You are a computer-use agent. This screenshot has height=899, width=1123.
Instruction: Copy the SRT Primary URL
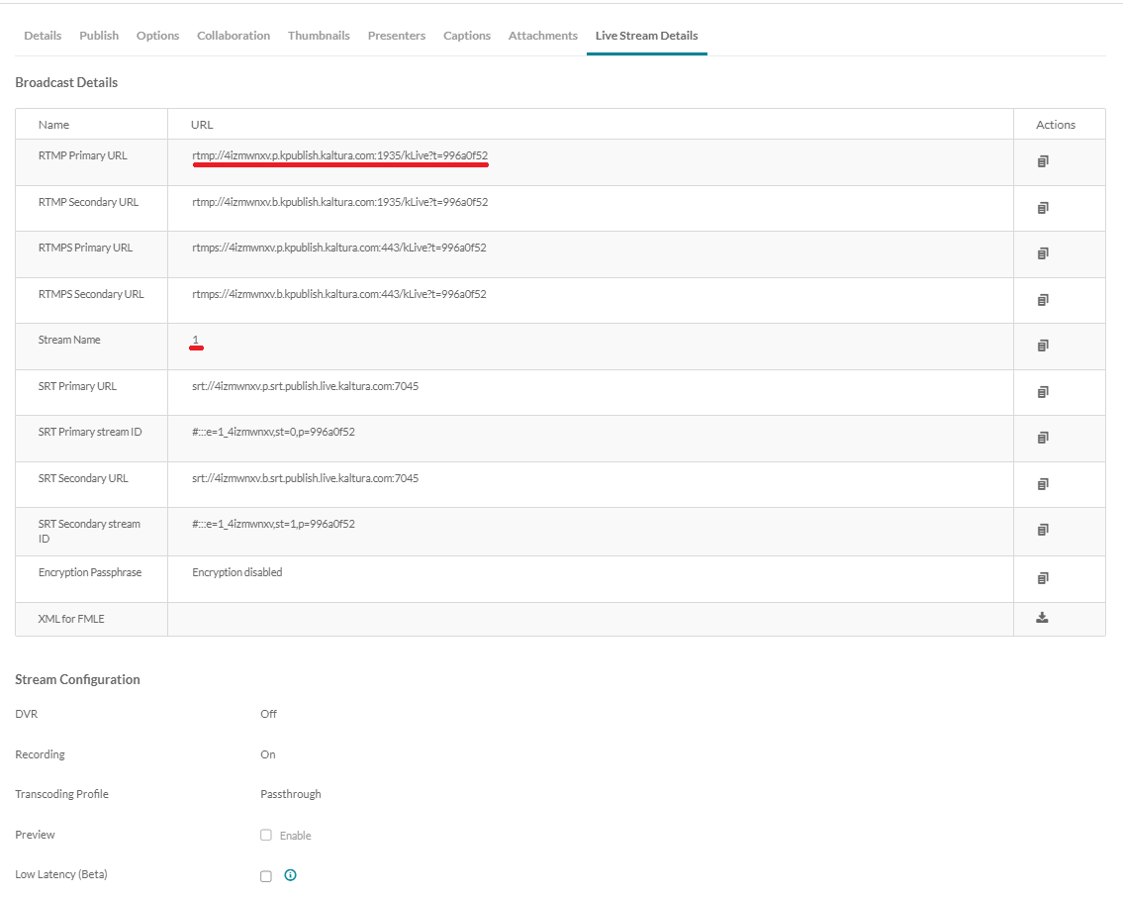coord(1042,391)
